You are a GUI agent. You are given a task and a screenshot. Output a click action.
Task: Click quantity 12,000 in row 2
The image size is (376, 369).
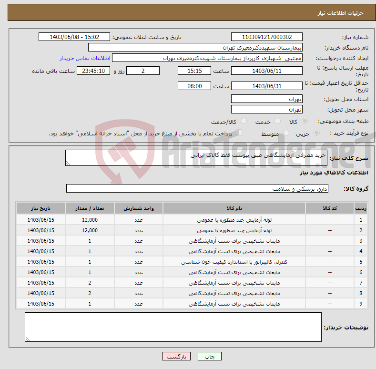point(90,230)
